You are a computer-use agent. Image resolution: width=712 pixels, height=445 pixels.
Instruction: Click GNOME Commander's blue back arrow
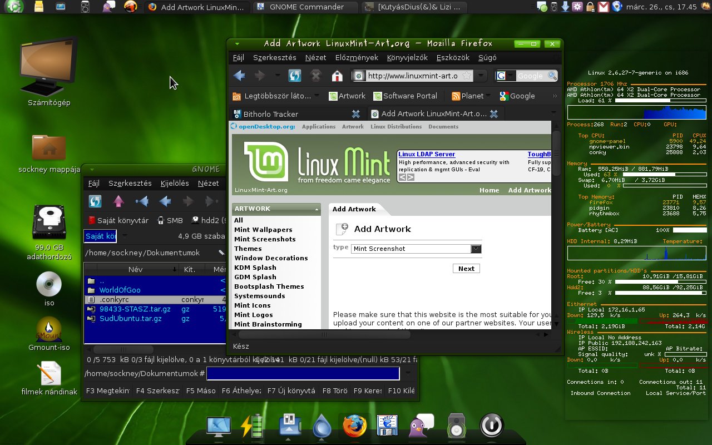click(165, 201)
